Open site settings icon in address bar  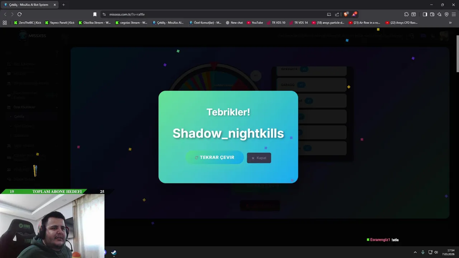point(104,14)
